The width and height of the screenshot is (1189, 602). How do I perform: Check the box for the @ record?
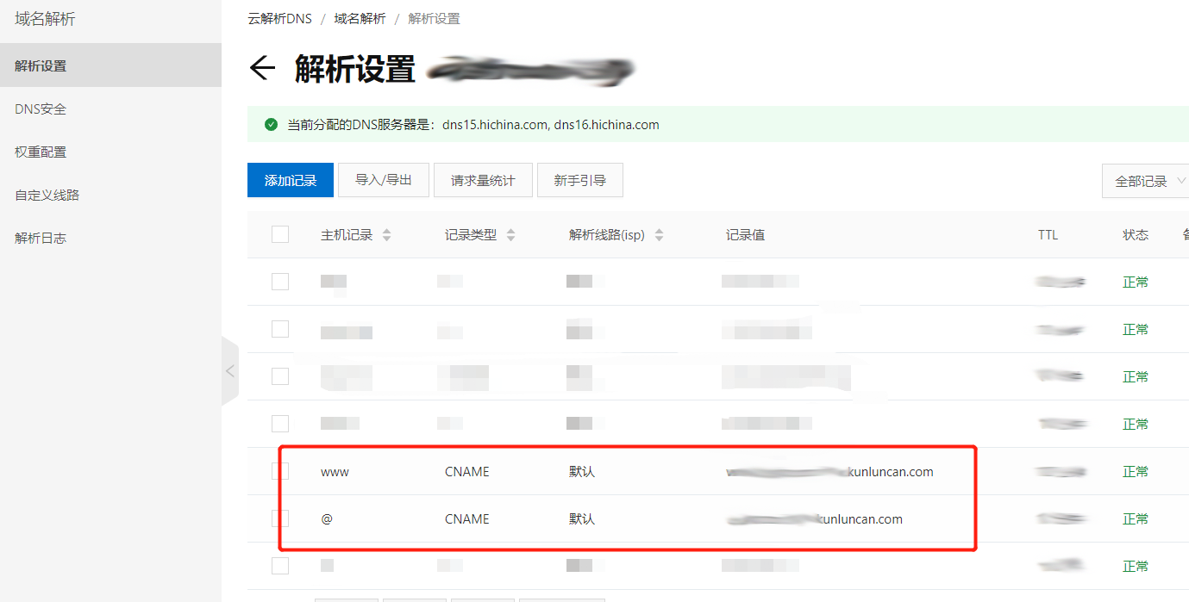click(x=280, y=518)
